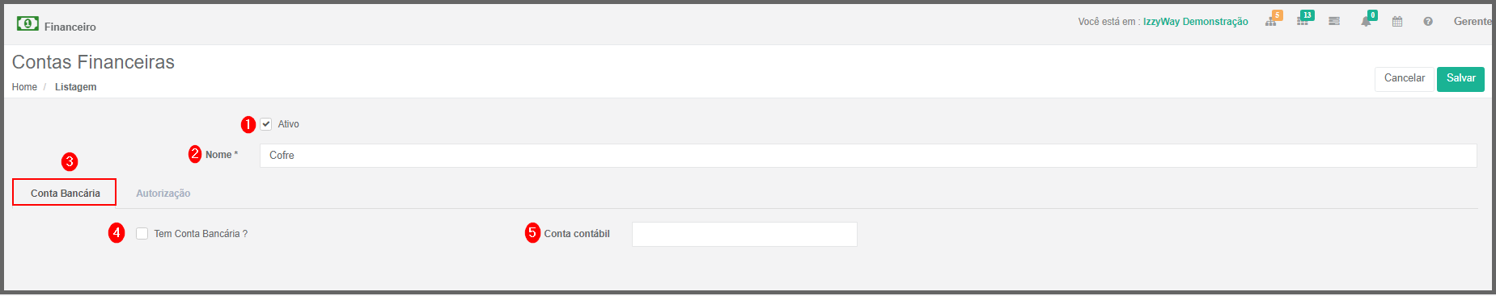Click the Nome field containing Cofre
Viewport: 1496px width, 296px height.
868,156
